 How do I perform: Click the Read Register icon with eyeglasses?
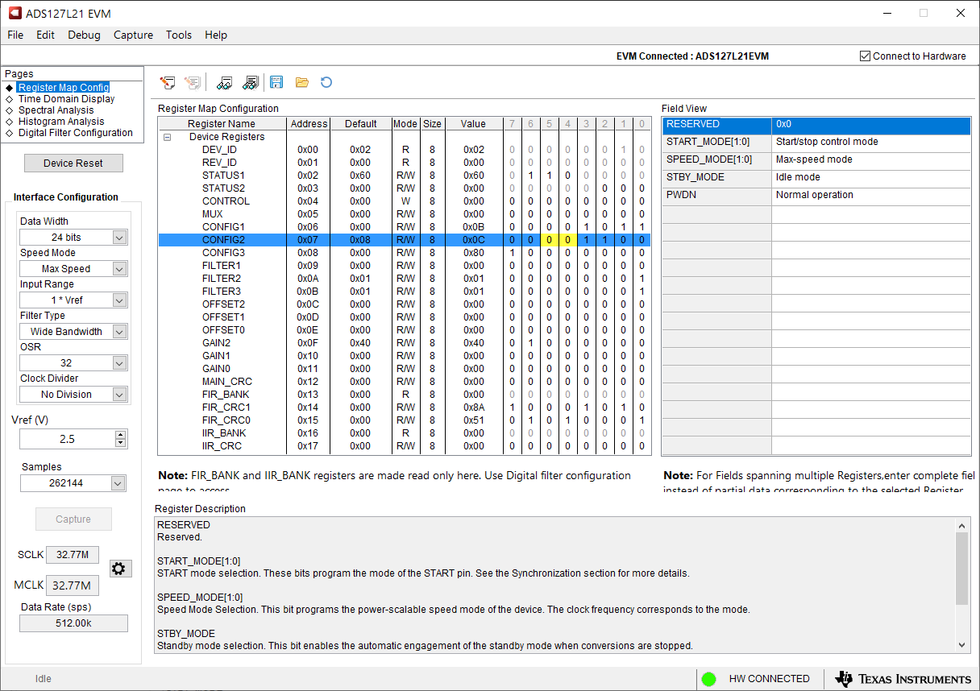click(224, 81)
